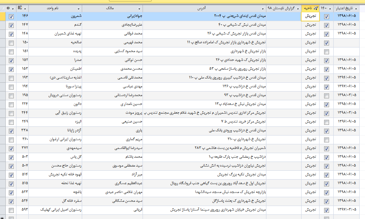
Task: Click the owner cell جوادایرانی
Action: (112, 16)
